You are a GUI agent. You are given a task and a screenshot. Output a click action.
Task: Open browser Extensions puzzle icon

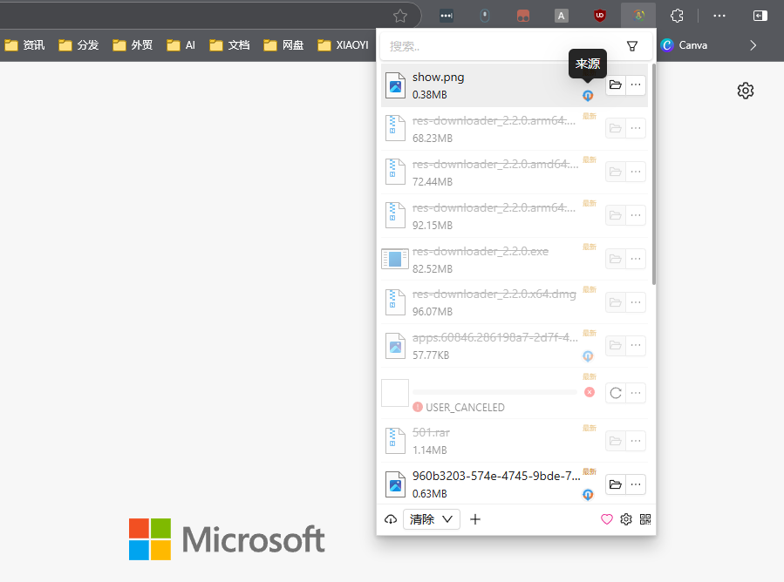tap(677, 16)
